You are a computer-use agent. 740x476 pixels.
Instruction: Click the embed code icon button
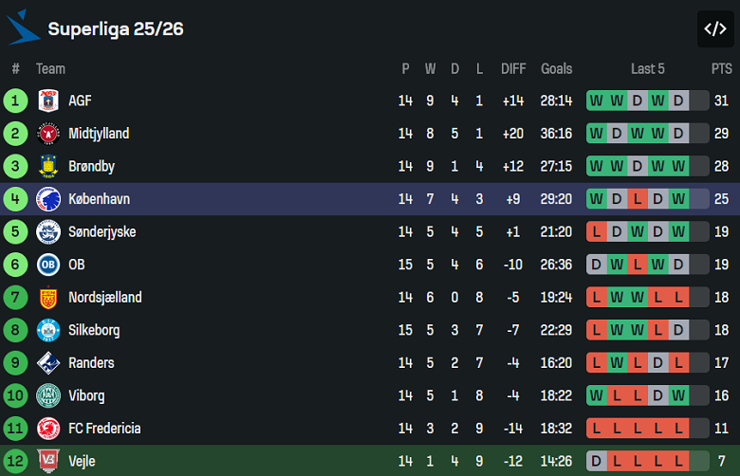[714, 28]
